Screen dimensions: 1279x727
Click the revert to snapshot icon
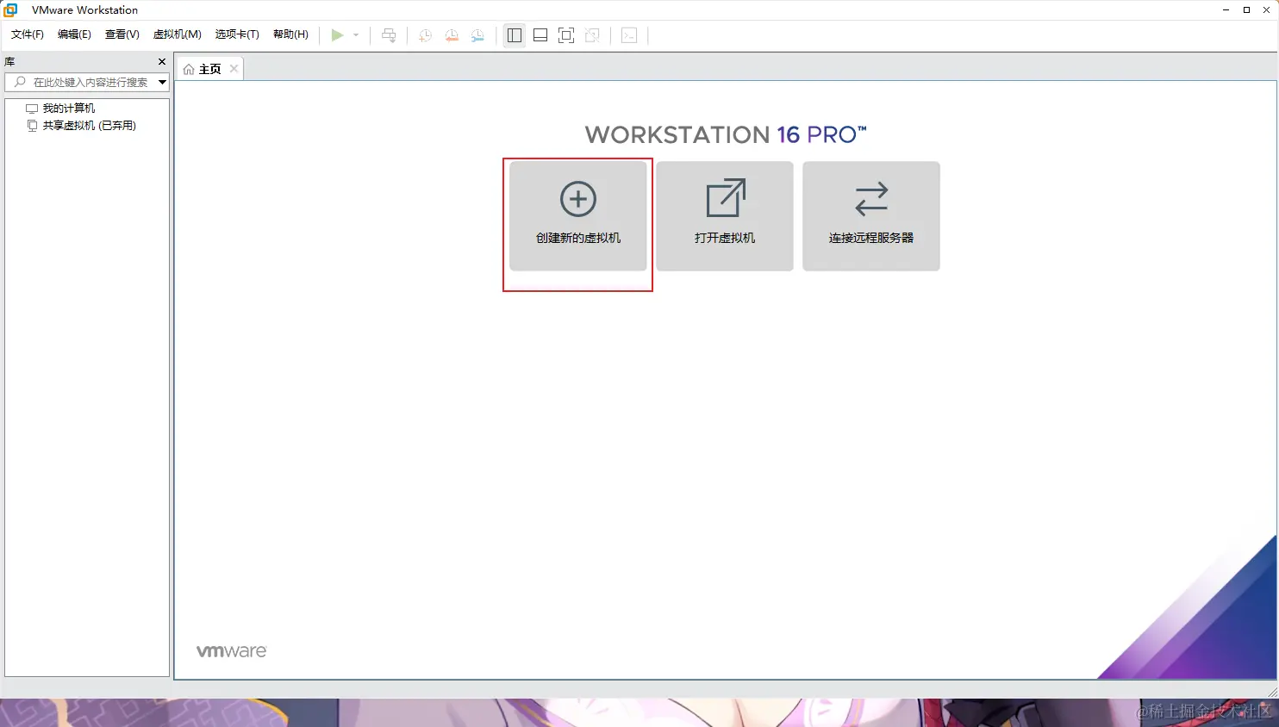pos(452,35)
